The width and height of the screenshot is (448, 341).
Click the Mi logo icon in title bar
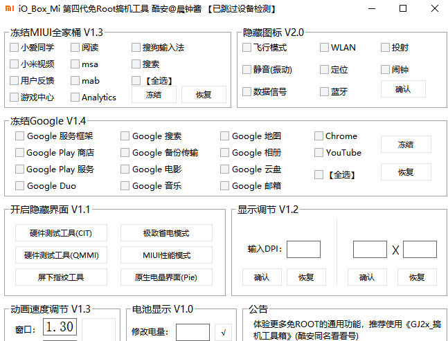[x=10, y=8]
